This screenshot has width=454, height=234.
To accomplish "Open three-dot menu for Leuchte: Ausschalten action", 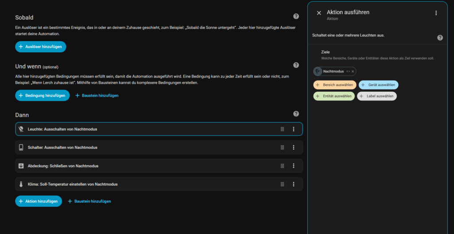I will [x=294, y=129].
